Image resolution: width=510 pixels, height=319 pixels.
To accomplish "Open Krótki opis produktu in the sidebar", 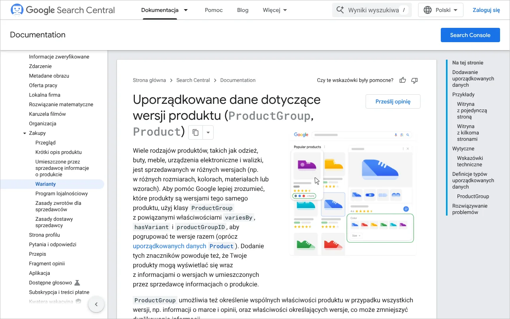I will [58, 152].
